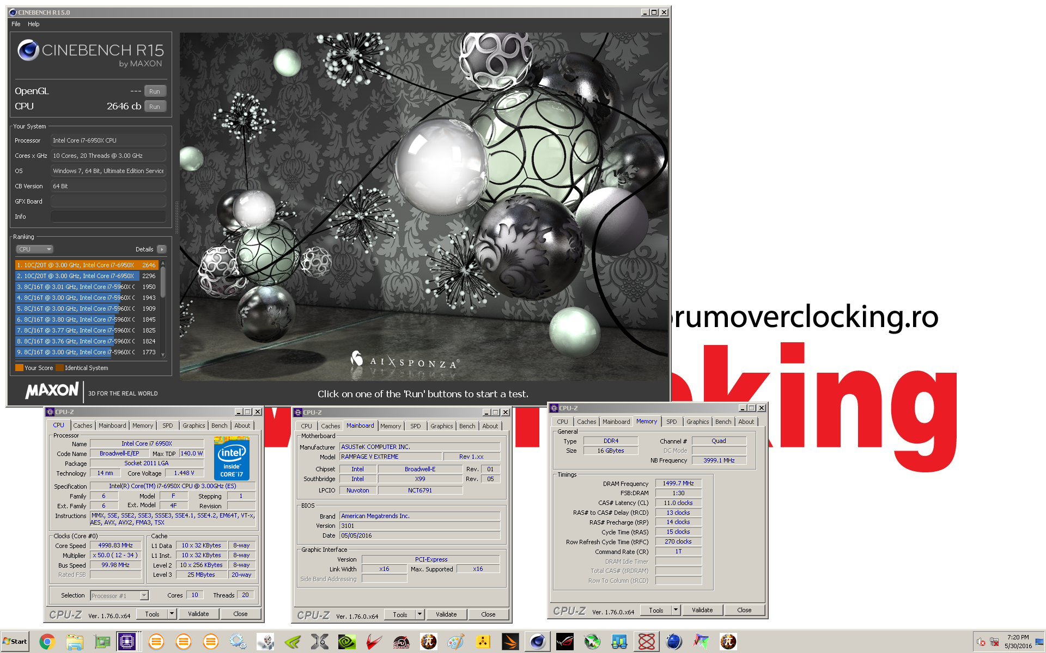Image resolution: width=1046 pixels, height=653 pixels.
Task: Click the DRAM Frequency 1499.7 MHz value
Action: click(x=678, y=483)
